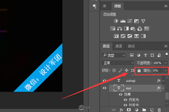
Task: Create a new layer group
Action: coord(144,110)
